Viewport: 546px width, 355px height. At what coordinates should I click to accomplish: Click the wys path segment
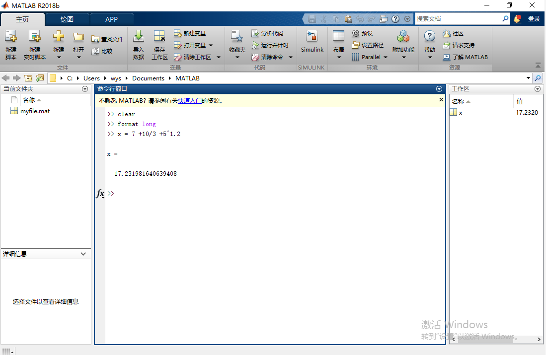[x=116, y=78]
